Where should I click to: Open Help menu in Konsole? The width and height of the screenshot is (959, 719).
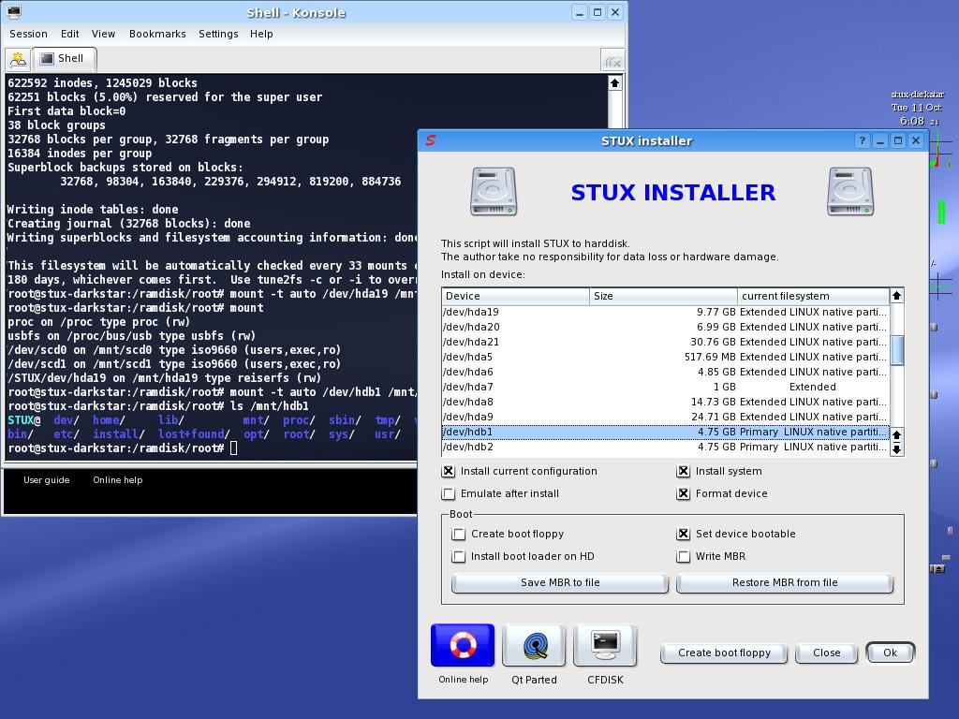[x=261, y=34]
